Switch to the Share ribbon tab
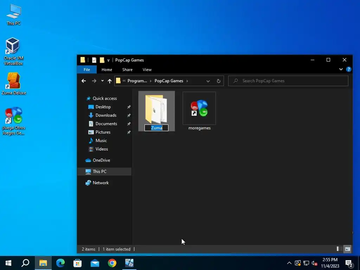The height and width of the screenshot is (270, 360). (127, 70)
